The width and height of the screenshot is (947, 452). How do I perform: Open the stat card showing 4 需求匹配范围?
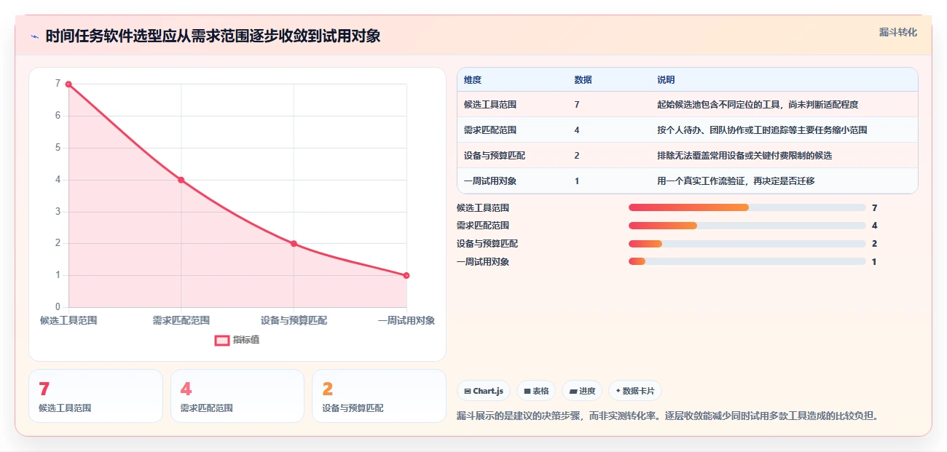pos(237,396)
